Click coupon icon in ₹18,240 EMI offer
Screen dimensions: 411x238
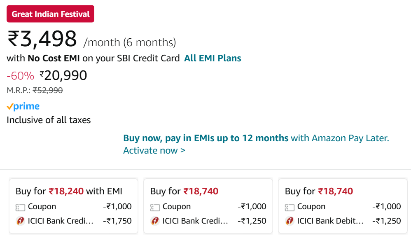coord(20,207)
